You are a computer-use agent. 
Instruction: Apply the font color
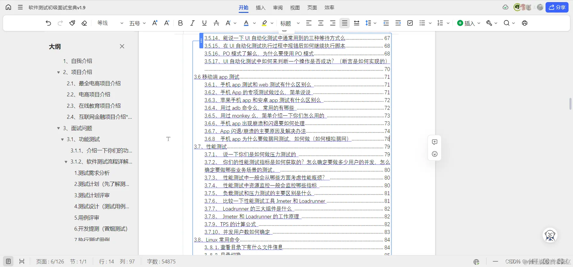click(x=246, y=23)
